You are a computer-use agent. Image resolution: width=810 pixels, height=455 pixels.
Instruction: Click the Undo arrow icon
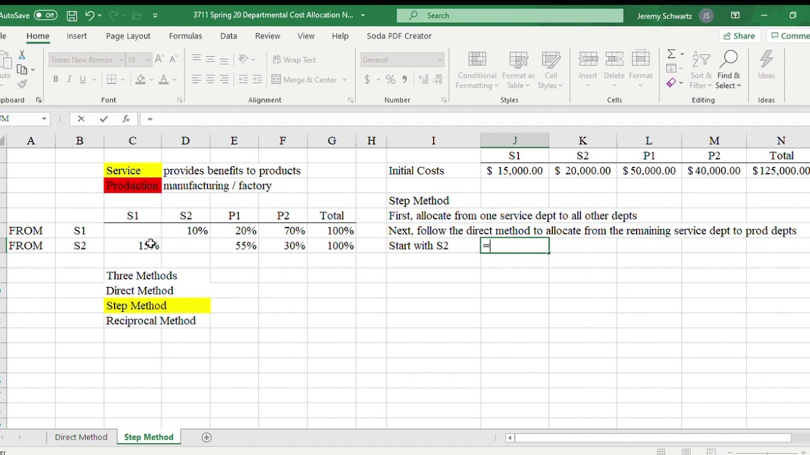90,15
